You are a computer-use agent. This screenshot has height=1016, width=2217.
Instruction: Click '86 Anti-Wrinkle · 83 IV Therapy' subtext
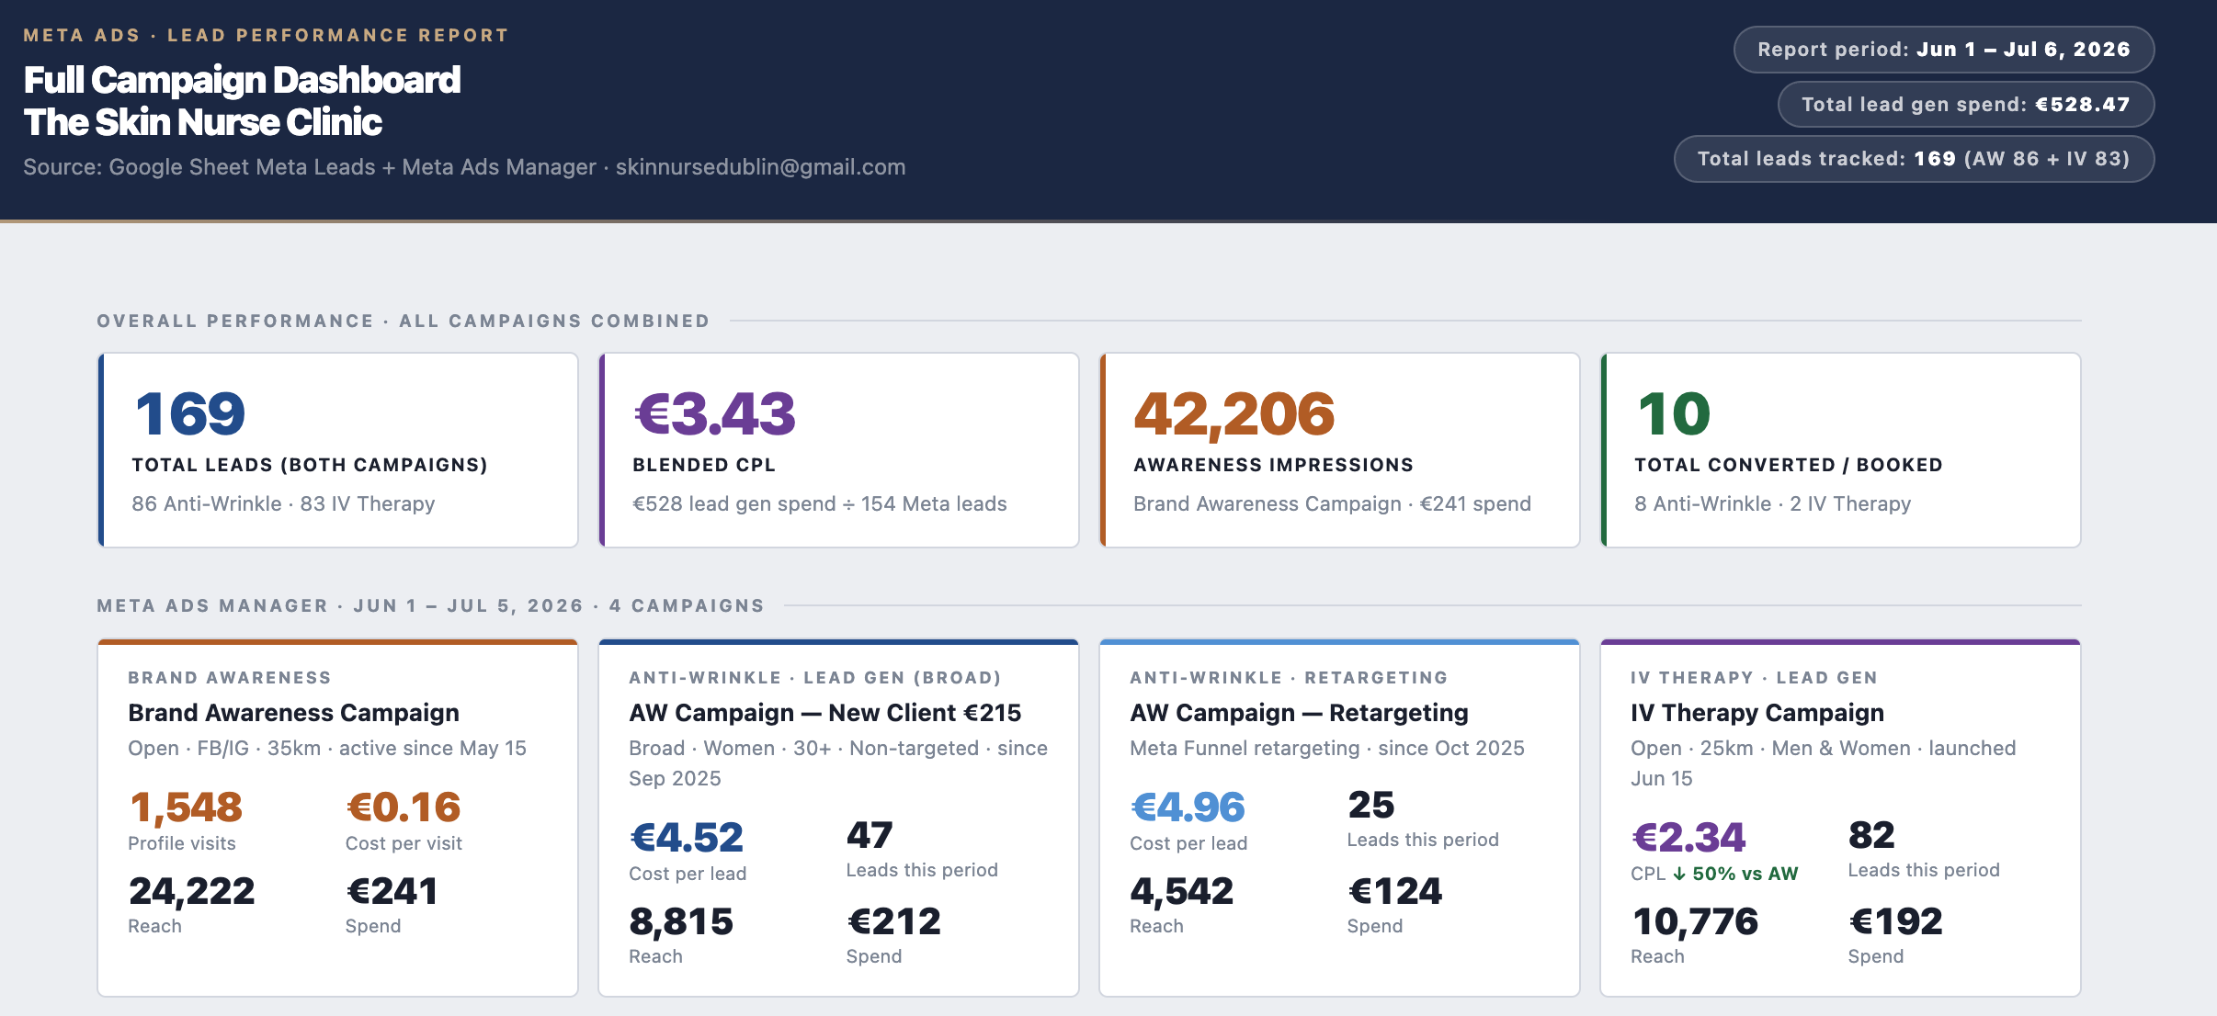[283, 503]
